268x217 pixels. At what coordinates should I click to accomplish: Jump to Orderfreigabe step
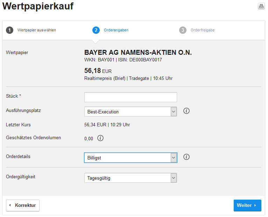[x=203, y=30]
